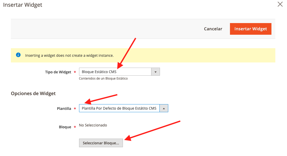Click the Tipo de Widget dropdown arrow
Screen dimensions: 287x156
[156, 72]
